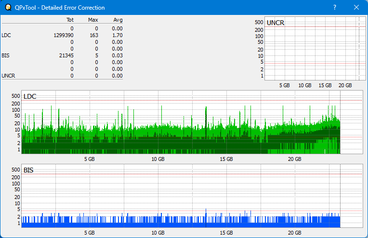368x238 pixels.
Task: Click the 5 GB label under BIS graph
Action: (90, 233)
